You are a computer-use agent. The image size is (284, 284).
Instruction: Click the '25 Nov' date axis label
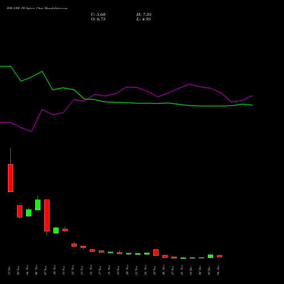tap(154, 270)
